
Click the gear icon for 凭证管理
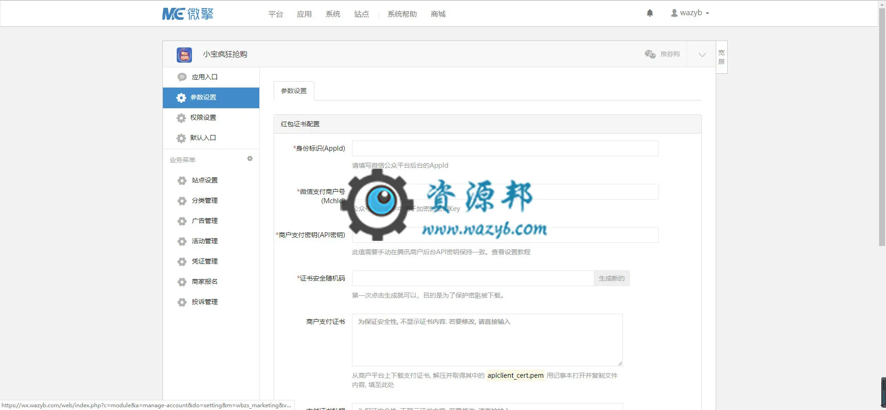(x=182, y=262)
